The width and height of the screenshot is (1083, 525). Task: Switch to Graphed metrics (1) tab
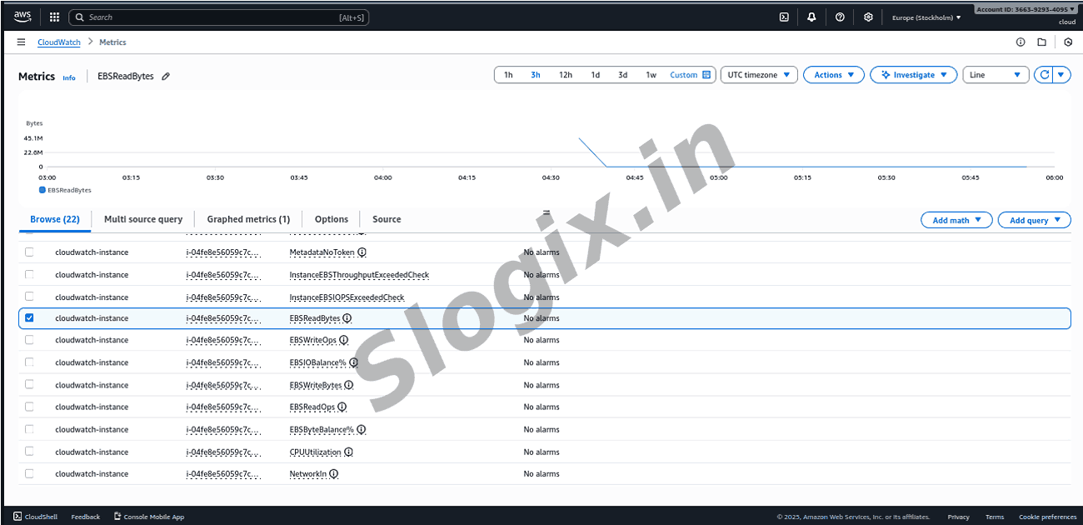(248, 219)
